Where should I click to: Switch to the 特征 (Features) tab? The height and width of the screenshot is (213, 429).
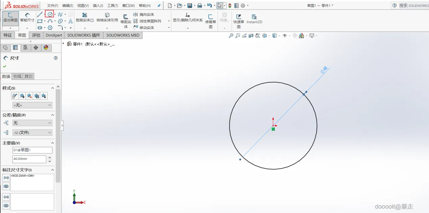click(x=7, y=35)
